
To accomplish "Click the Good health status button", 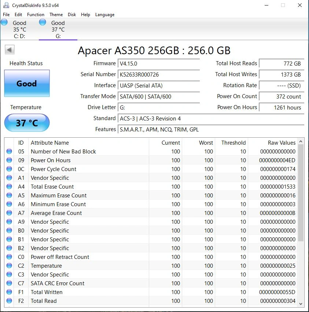I will tap(27, 83).
